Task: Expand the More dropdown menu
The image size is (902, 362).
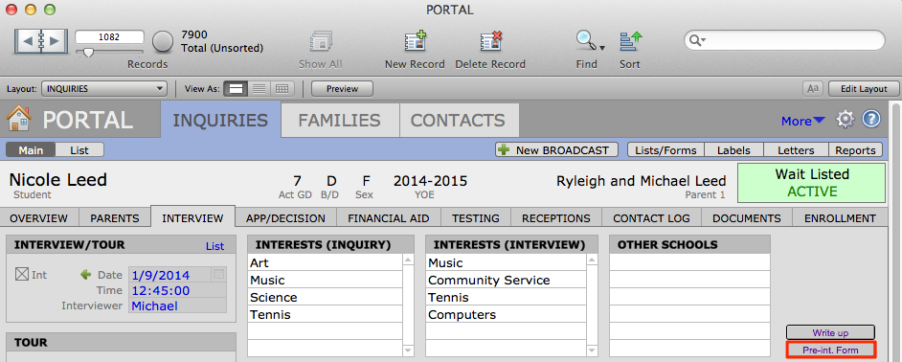Action: point(803,121)
